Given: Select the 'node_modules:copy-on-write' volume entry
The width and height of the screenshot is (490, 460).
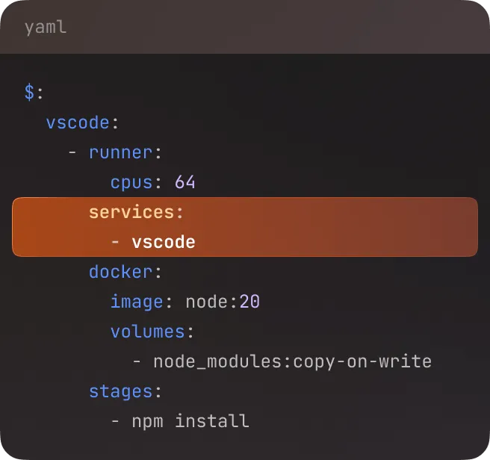Looking at the screenshot, I should click(293, 362).
